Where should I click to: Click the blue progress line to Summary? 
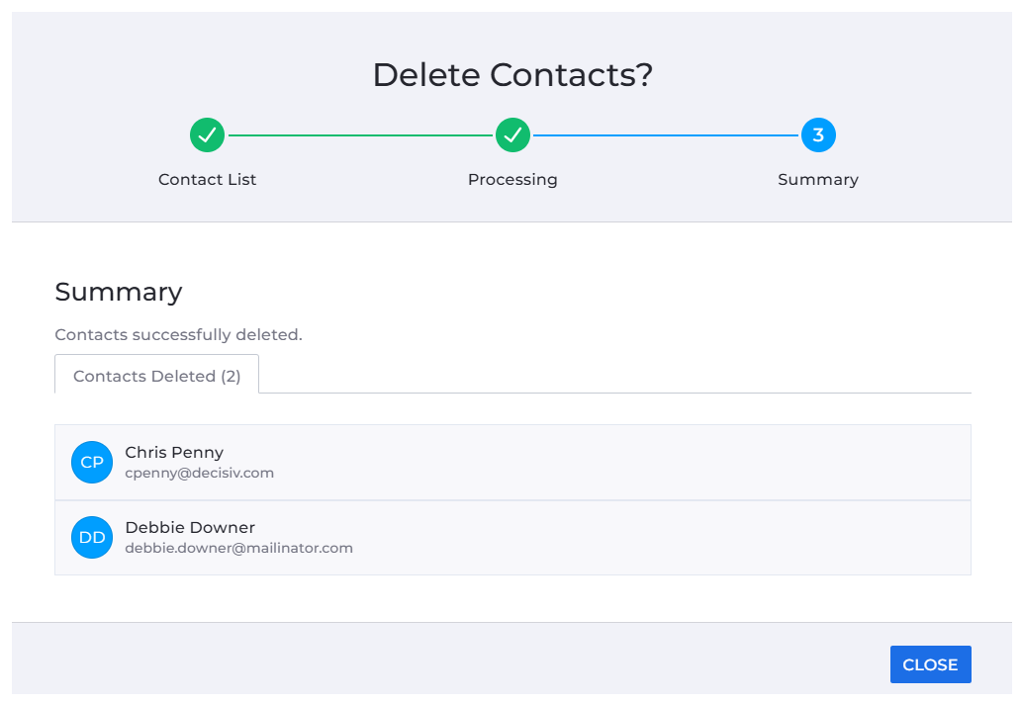[x=666, y=135]
